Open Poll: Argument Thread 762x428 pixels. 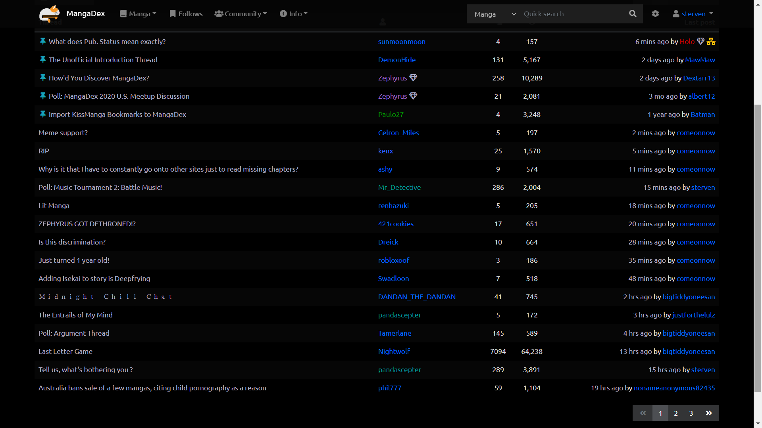pyautogui.click(x=74, y=333)
